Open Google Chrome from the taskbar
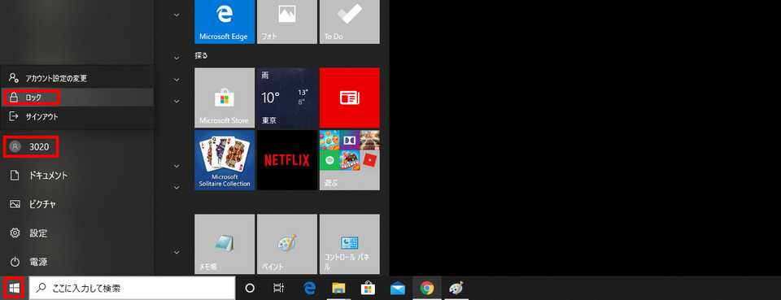The image size is (781, 300). tap(426, 288)
